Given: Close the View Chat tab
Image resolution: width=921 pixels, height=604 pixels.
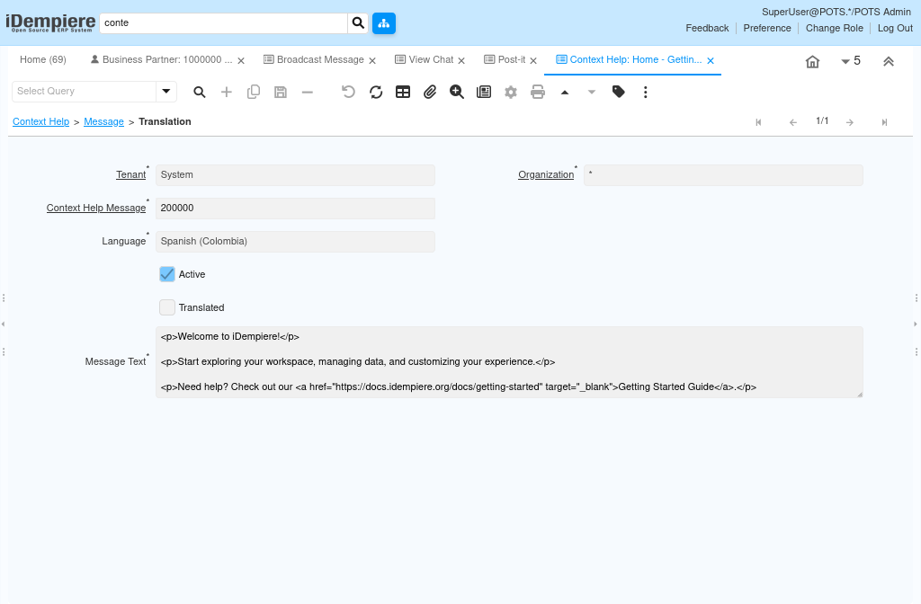Looking at the screenshot, I should [x=461, y=60].
